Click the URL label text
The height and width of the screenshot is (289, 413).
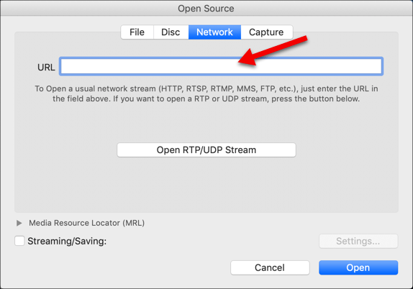click(x=46, y=68)
